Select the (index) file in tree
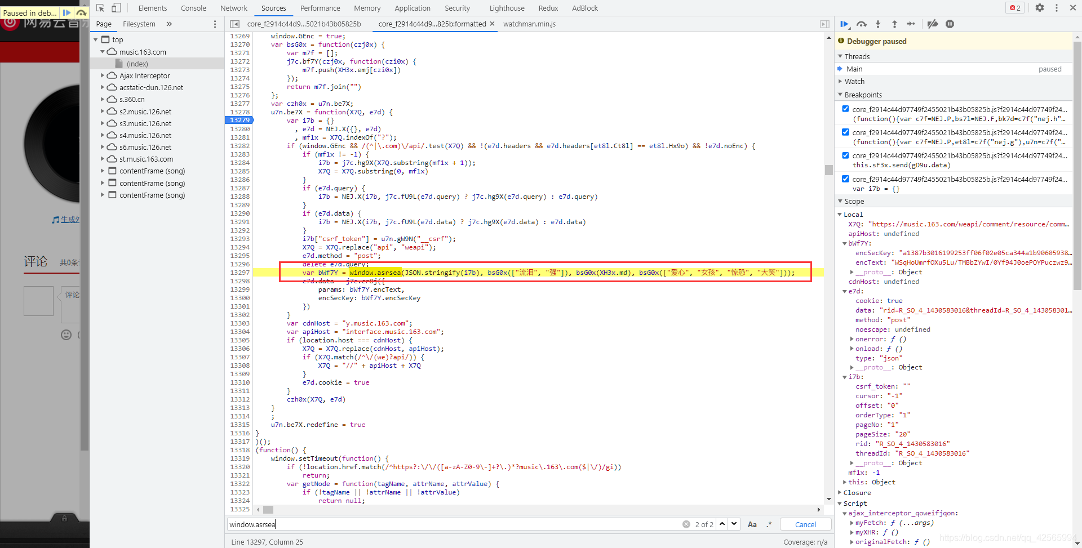The width and height of the screenshot is (1082, 548). [x=137, y=64]
